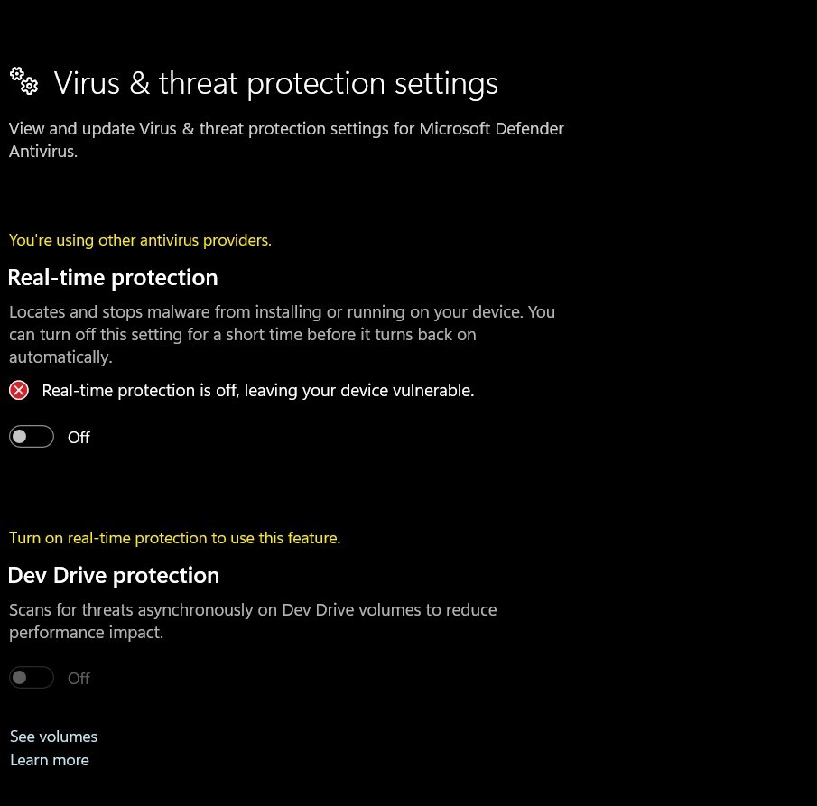Viewport: 817px width, 806px height.
Task: Select the Dev Drive protection heading
Action: coord(114,576)
